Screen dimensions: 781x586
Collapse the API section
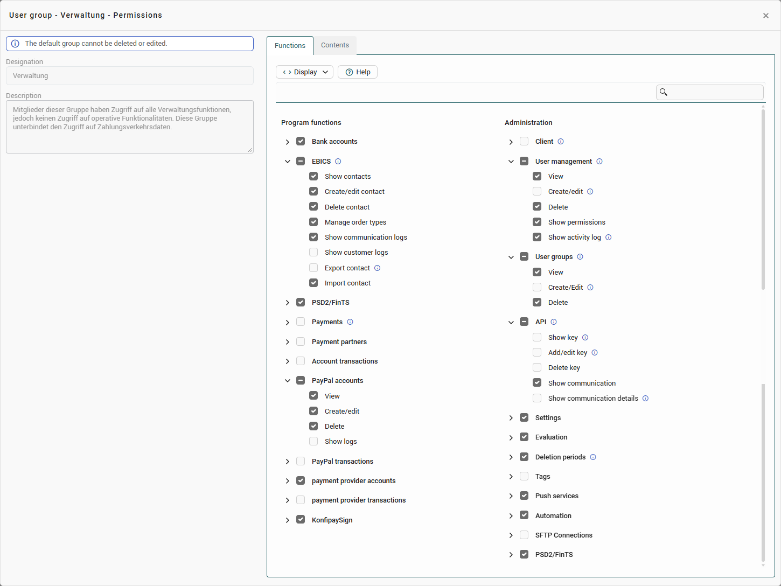511,323
